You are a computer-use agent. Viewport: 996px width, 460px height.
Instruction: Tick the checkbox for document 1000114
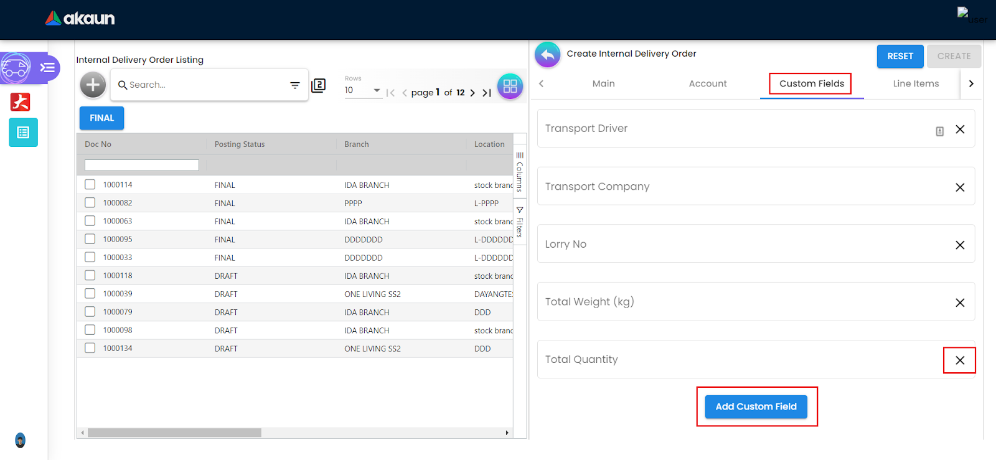coord(90,185)
